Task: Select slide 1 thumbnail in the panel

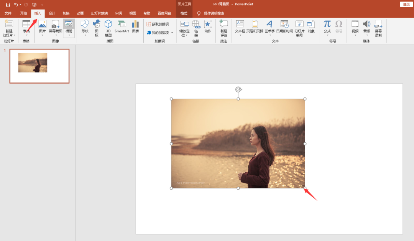Action: (39, 66)
